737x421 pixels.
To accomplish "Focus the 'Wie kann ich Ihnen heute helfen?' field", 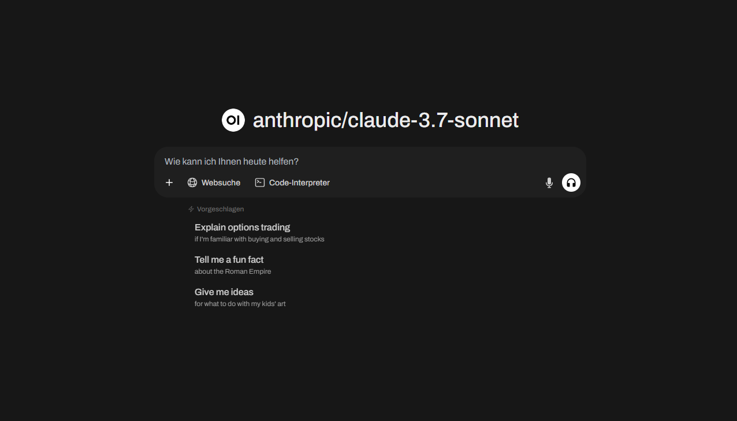I will coord(347,162).
